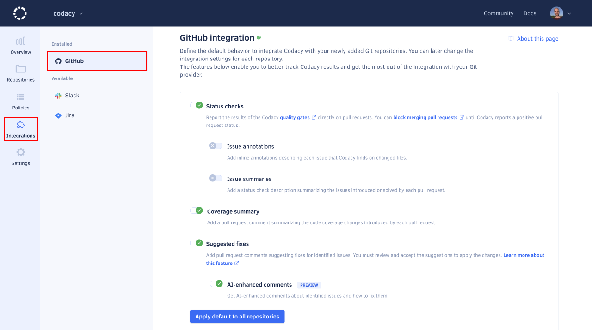Image resolution: width=592 pixels, height=330 pixels.
Task: Disable Suggested fixes toggle
Action: pyautogui.click(x=197, y=243)
